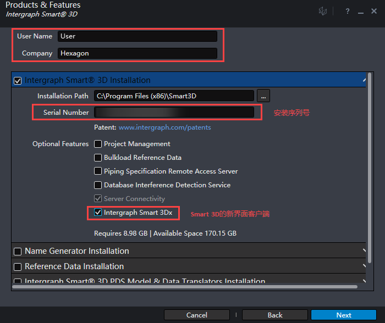Click the Cancel button
The width and height of the screenshot is (385, 323).
pyautogui.click(x=197, y=315)
